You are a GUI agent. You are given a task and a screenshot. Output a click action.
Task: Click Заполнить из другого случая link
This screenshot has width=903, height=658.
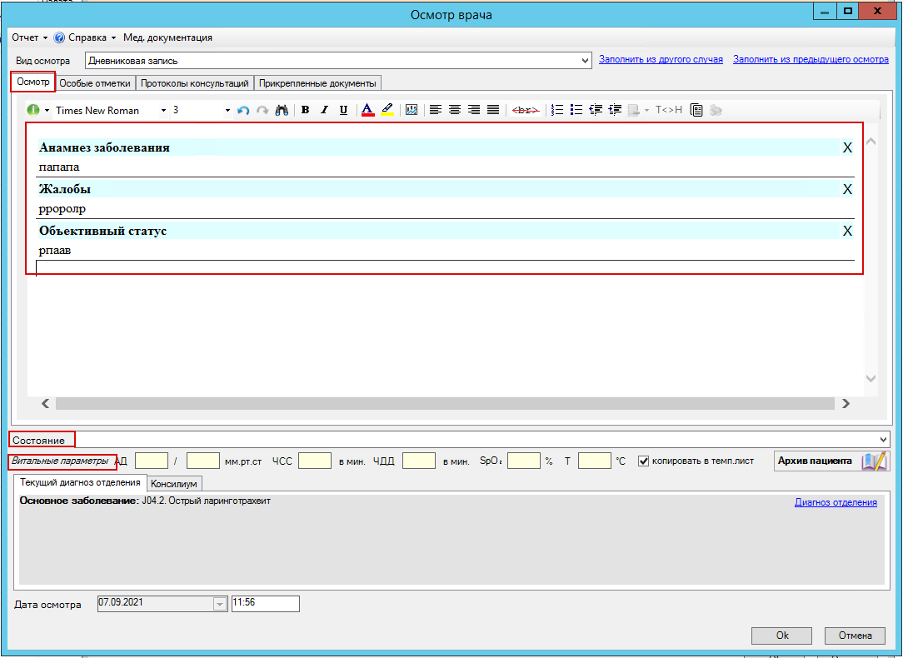tap(661, 59)
